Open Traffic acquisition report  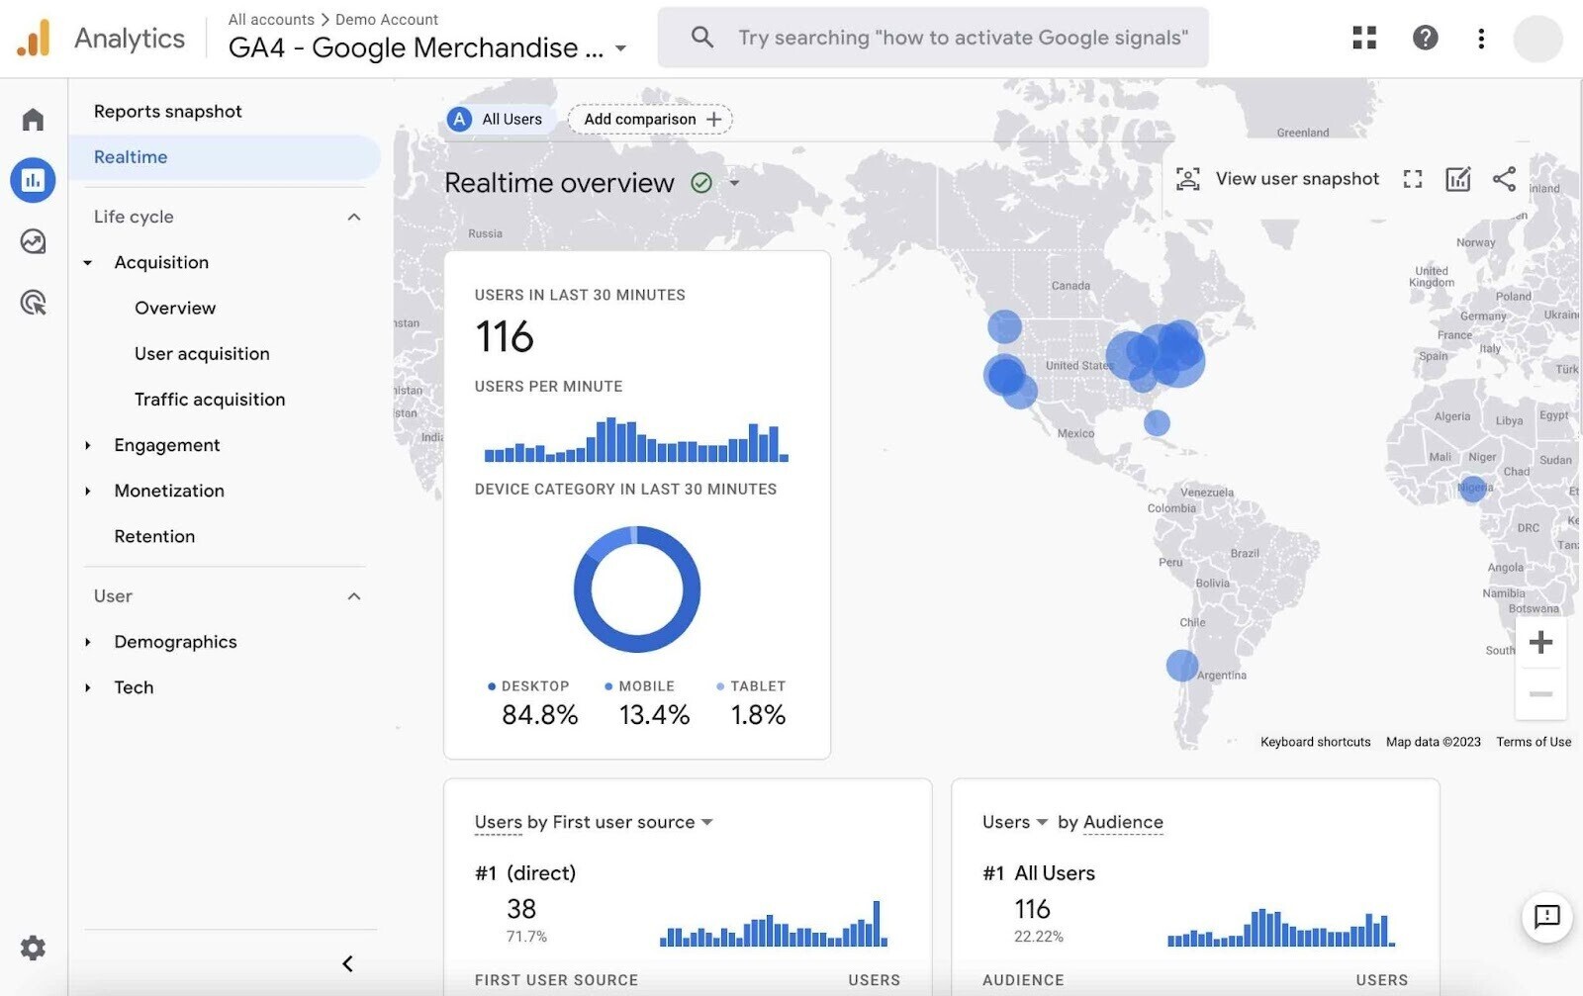pos(210,399)
